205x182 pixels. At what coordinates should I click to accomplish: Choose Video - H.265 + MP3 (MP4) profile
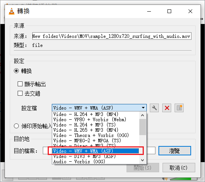(96, 130)
